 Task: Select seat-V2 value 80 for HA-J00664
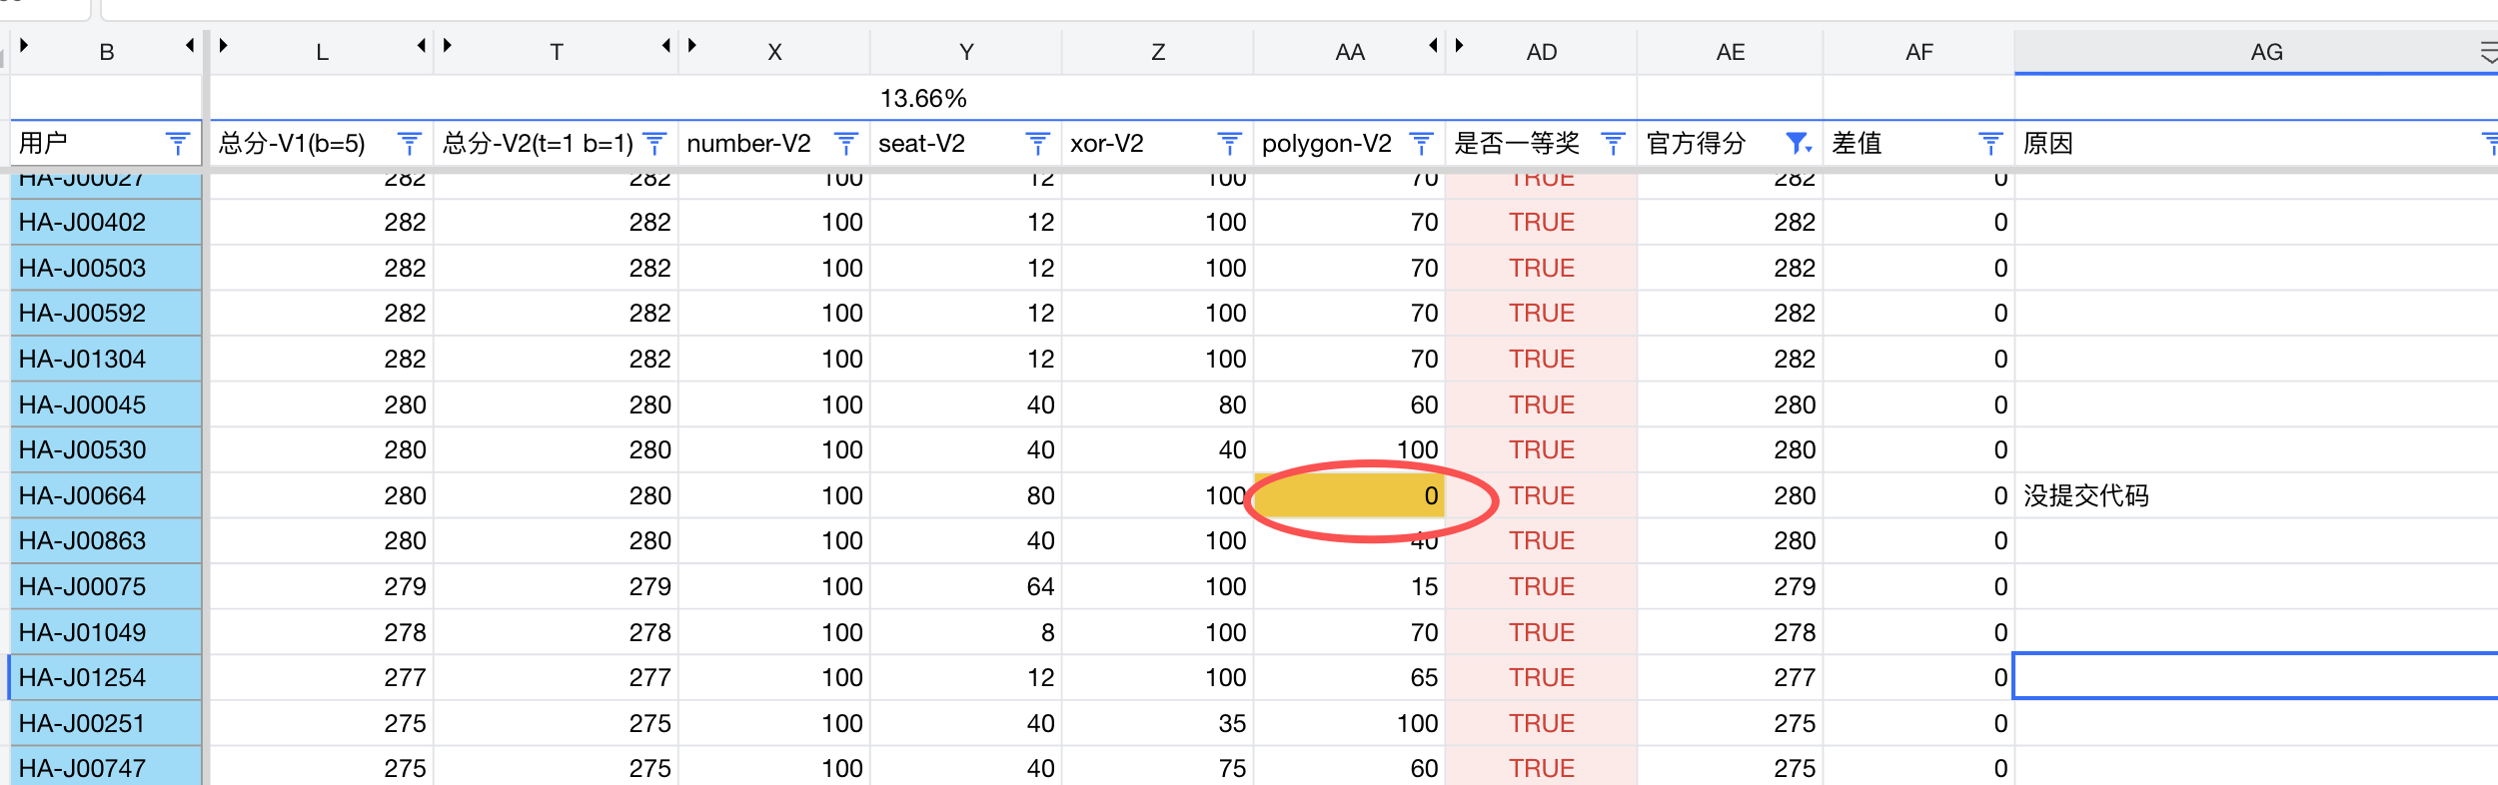(x=966, y=495)
